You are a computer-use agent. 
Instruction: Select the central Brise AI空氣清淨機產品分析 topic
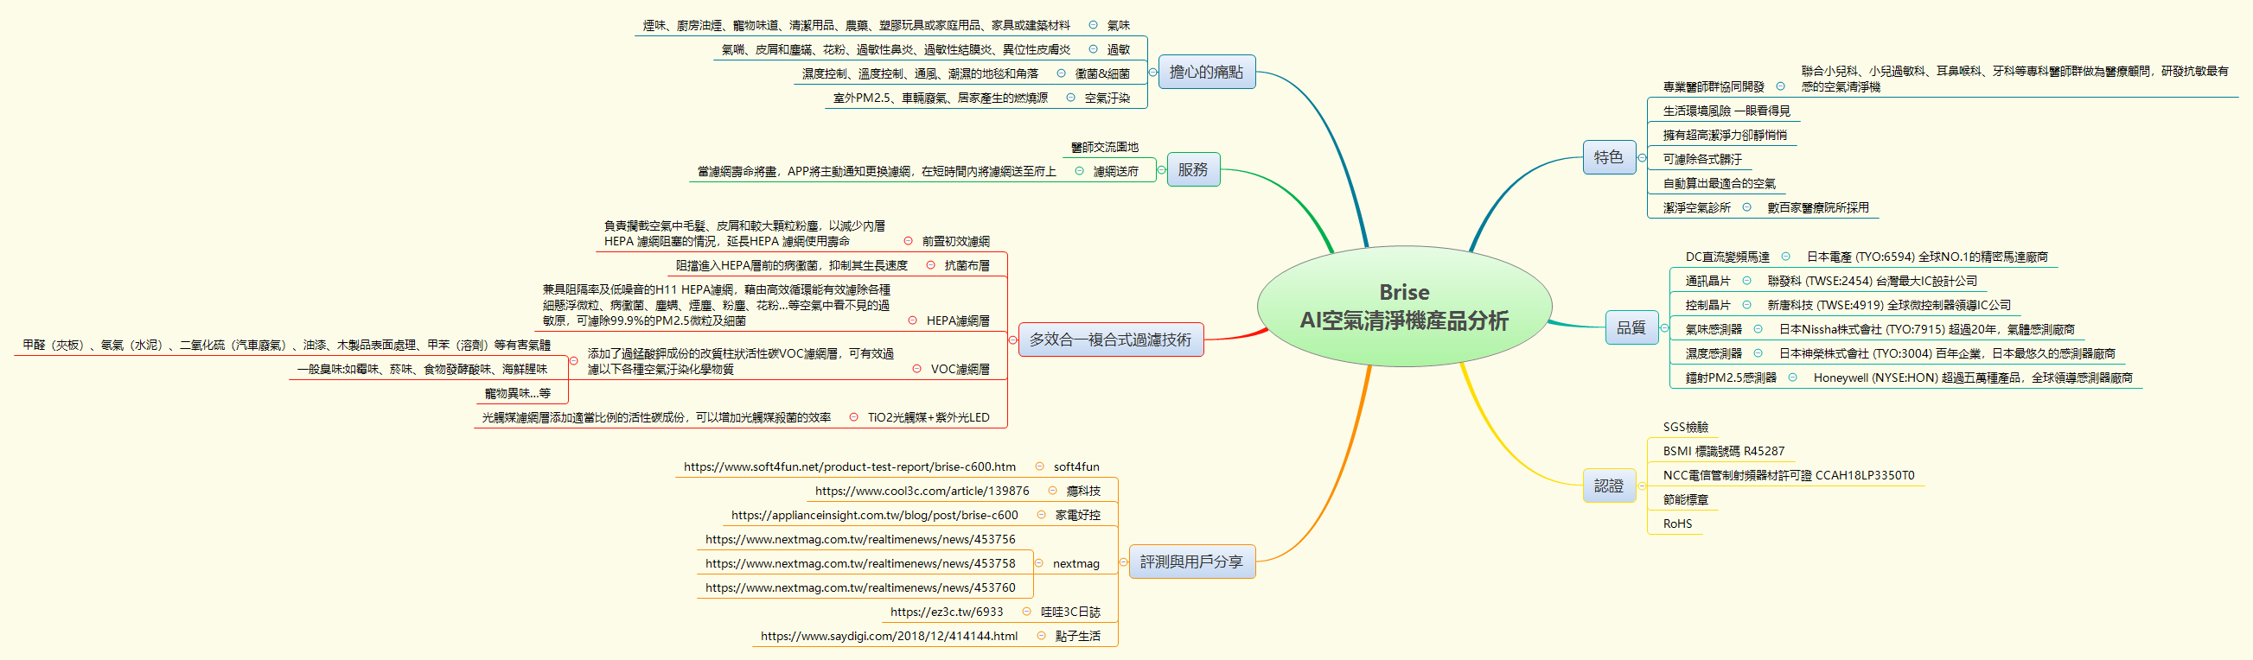pyautogui.click(x=1404, y=306)
